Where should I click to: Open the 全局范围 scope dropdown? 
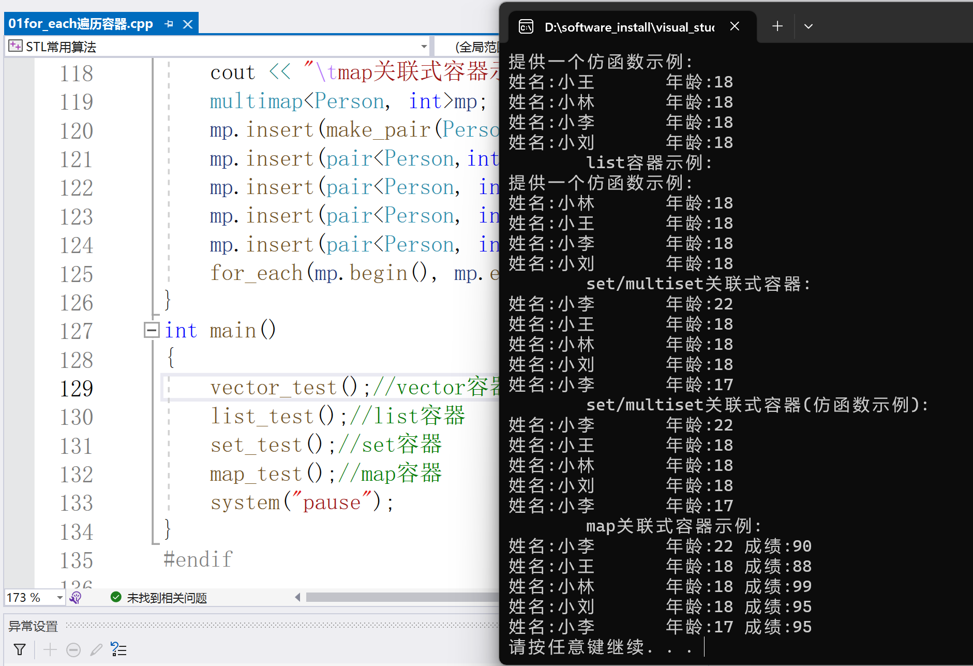point(475,47)
